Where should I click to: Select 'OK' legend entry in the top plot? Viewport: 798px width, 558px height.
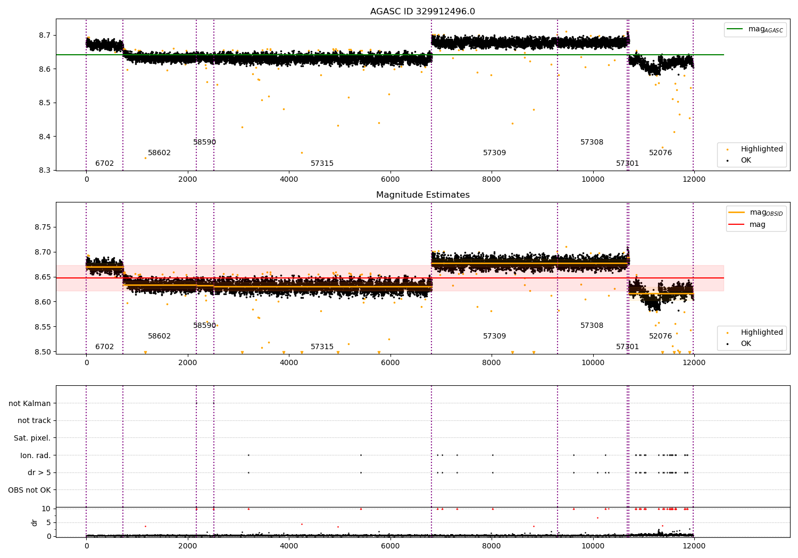[x=746, y=160]
